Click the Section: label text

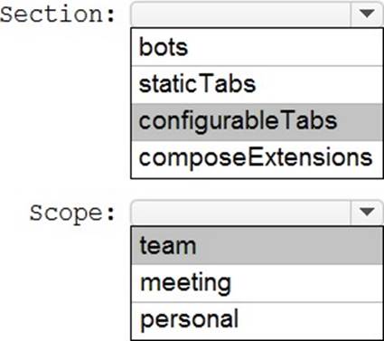[x=58, y=14]
